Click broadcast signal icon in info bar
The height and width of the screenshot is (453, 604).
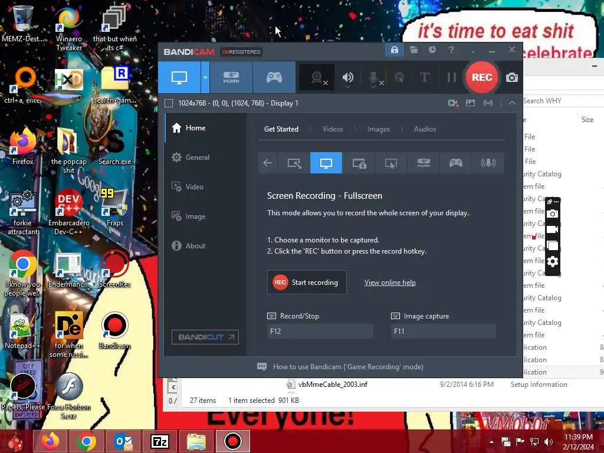click(488, 103)
